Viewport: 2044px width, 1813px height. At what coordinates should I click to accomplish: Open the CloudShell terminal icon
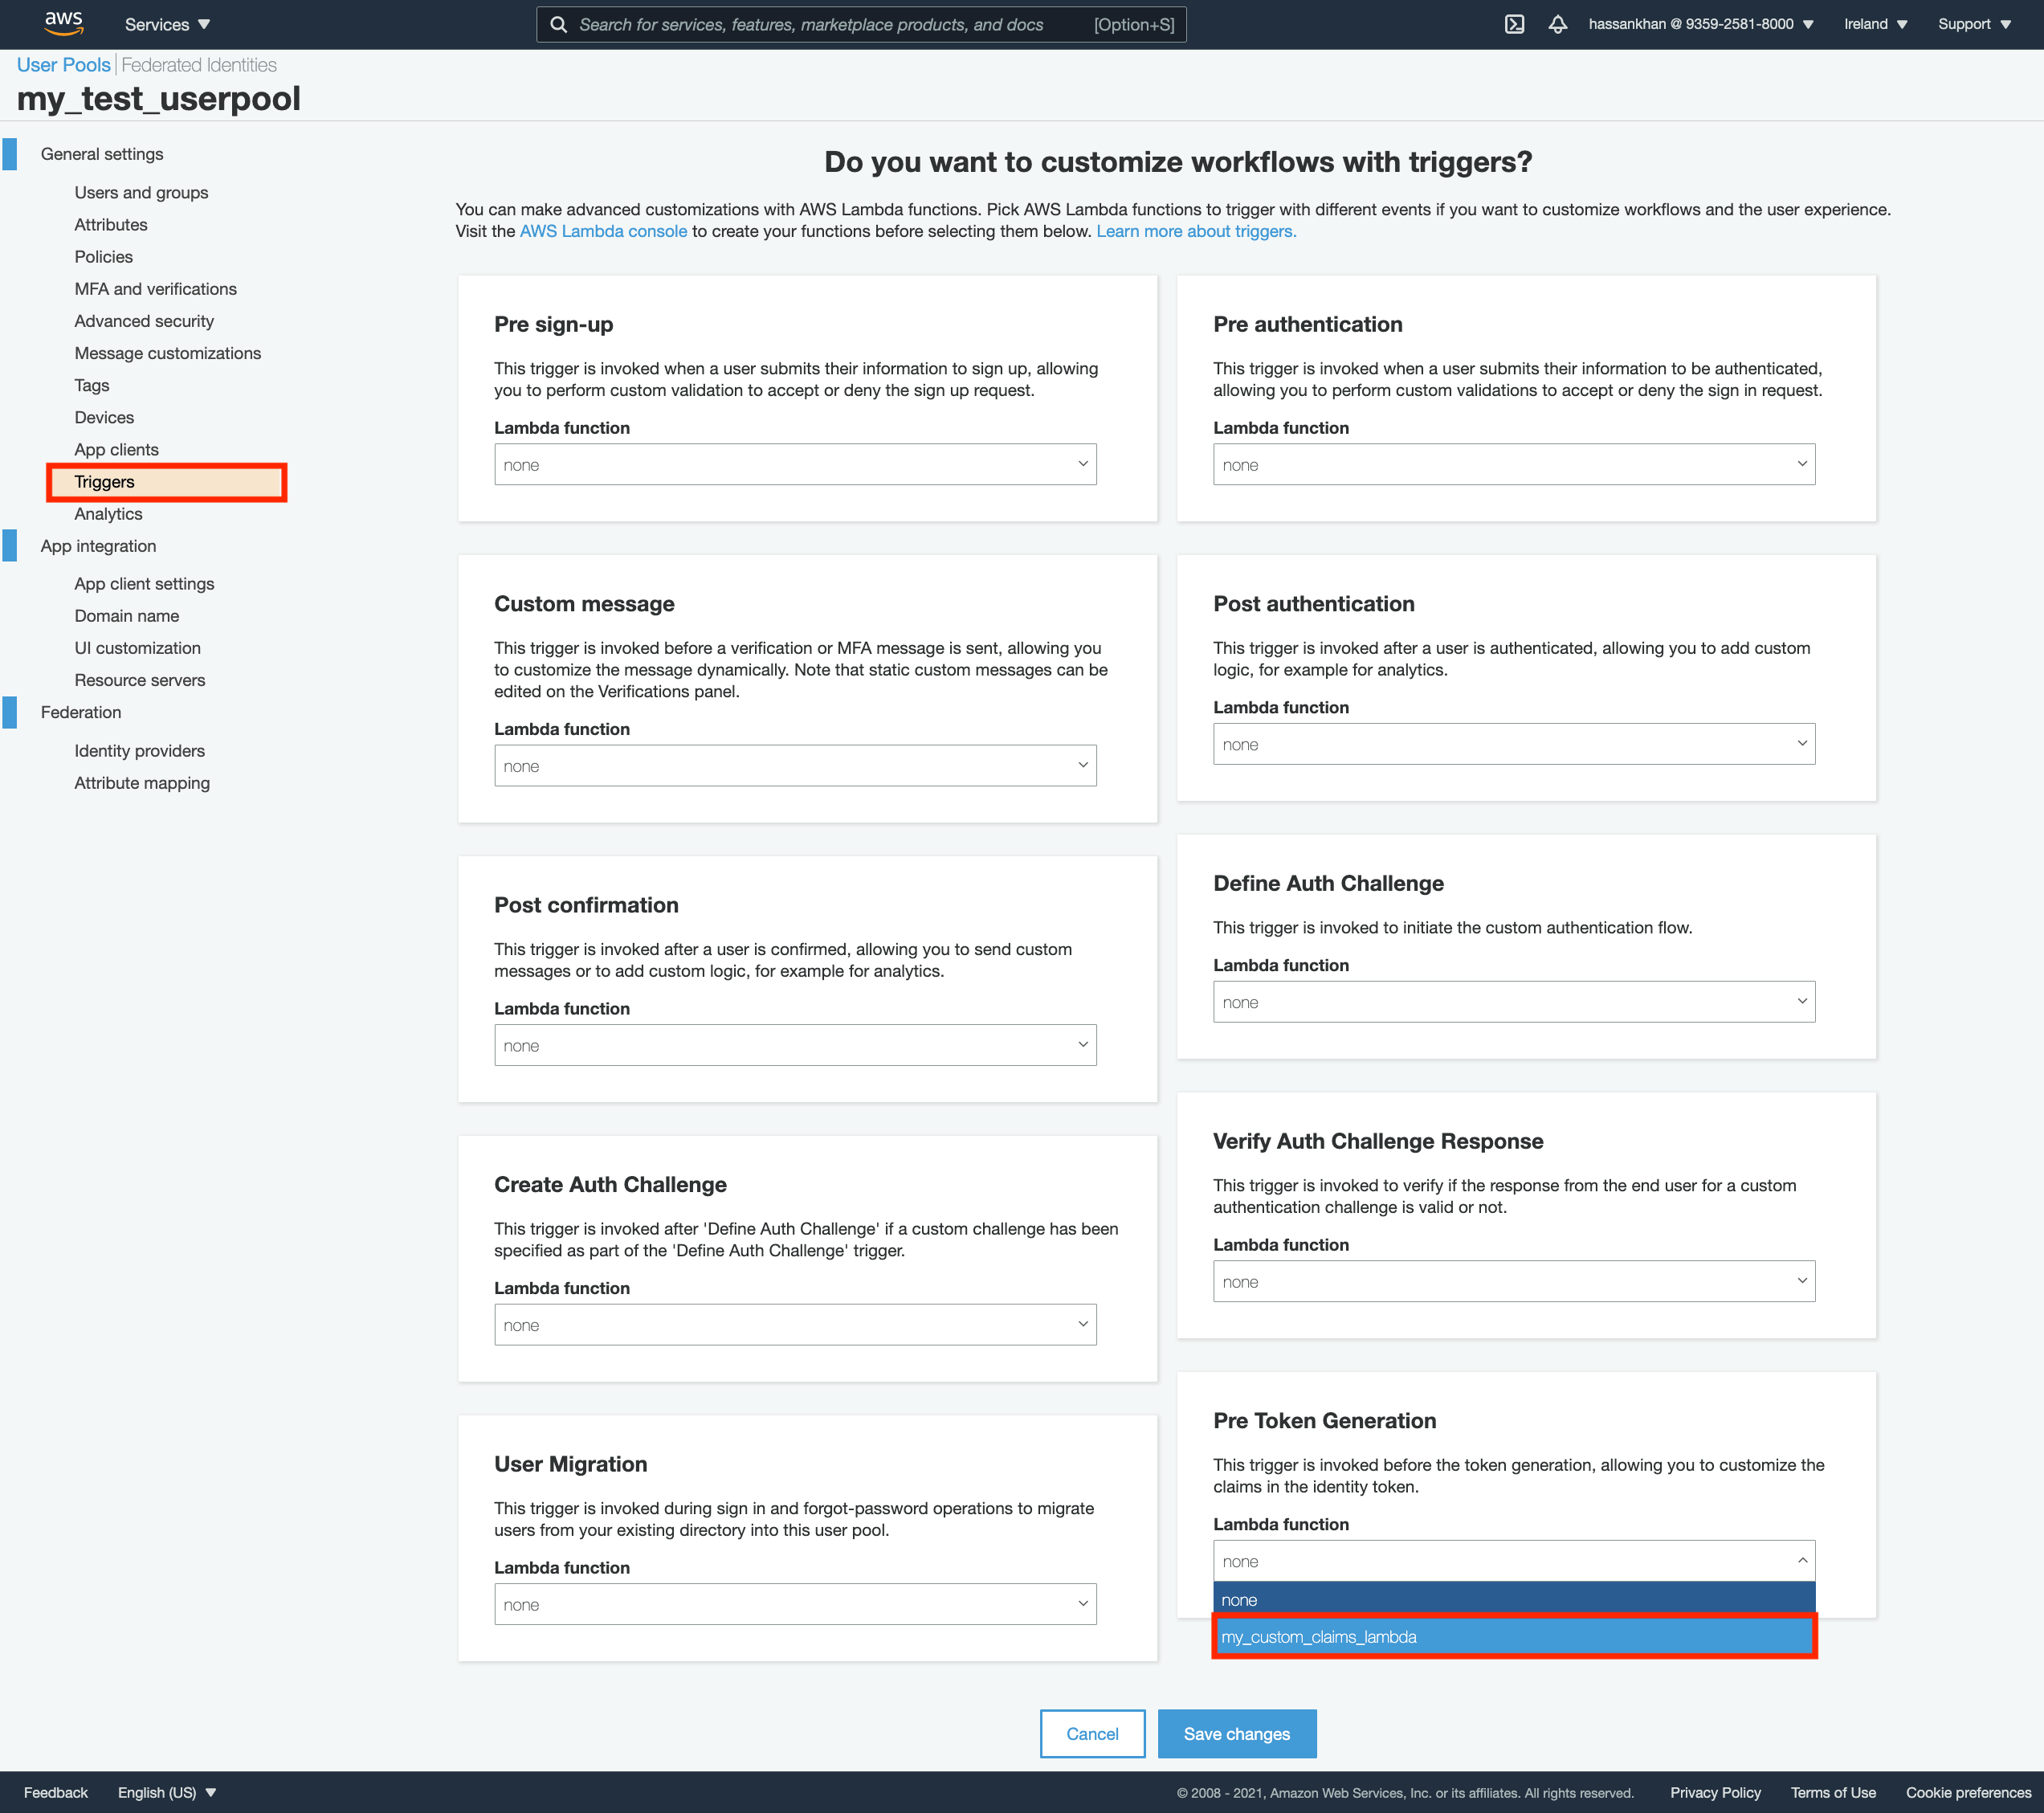click(1514, 24)
